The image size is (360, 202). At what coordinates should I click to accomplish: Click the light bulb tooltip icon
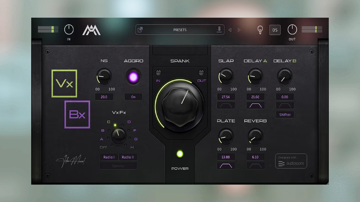coord(260,30)
